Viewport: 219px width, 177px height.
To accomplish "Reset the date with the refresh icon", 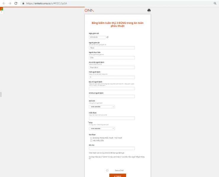I will pos(107,37).
